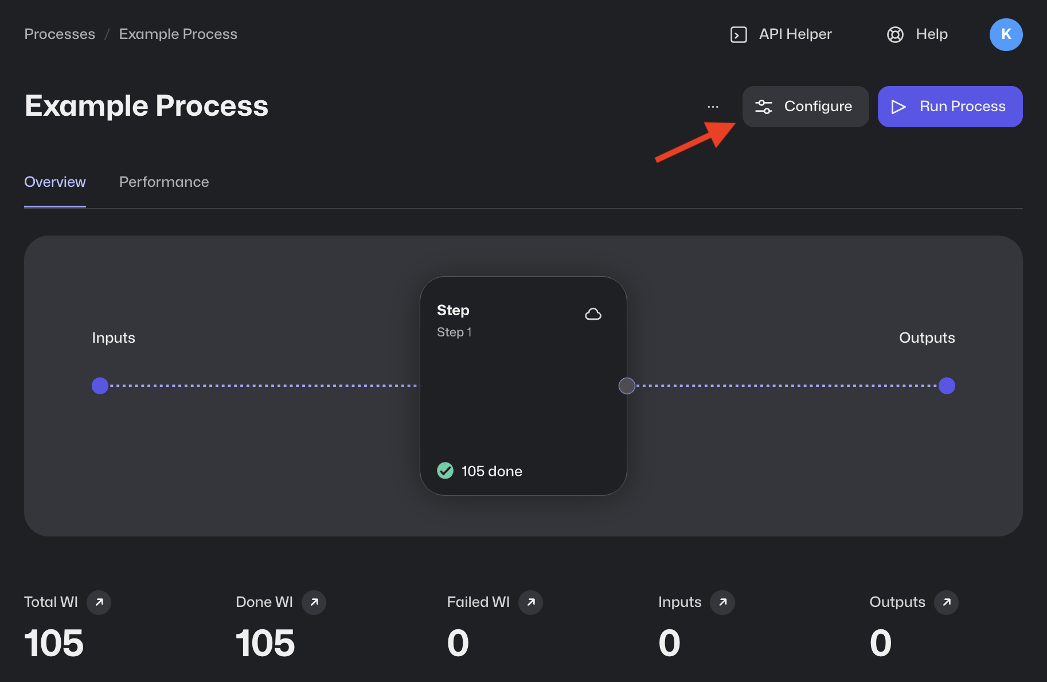Click the cloud icon on Step card
The width and height of the screenshot is (1047, 682).
tap(593, 314)
